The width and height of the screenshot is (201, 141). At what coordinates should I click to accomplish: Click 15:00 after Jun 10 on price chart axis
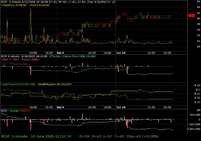(x=167, y=53)
